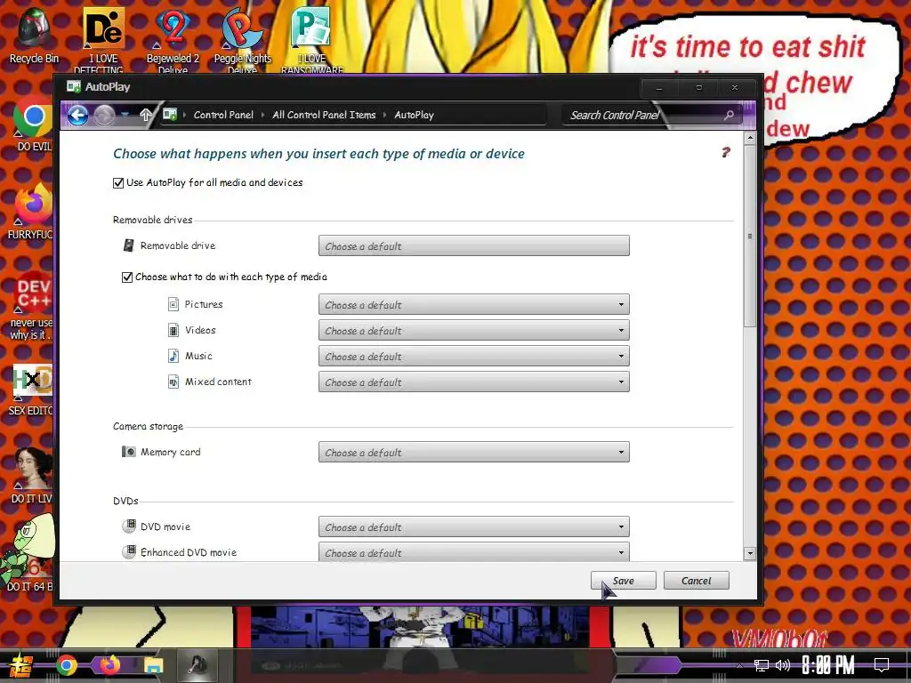The height and width of the screenshot is (683, 911).
Task: Open the DVD movie default dropdown
Action: 473,526
